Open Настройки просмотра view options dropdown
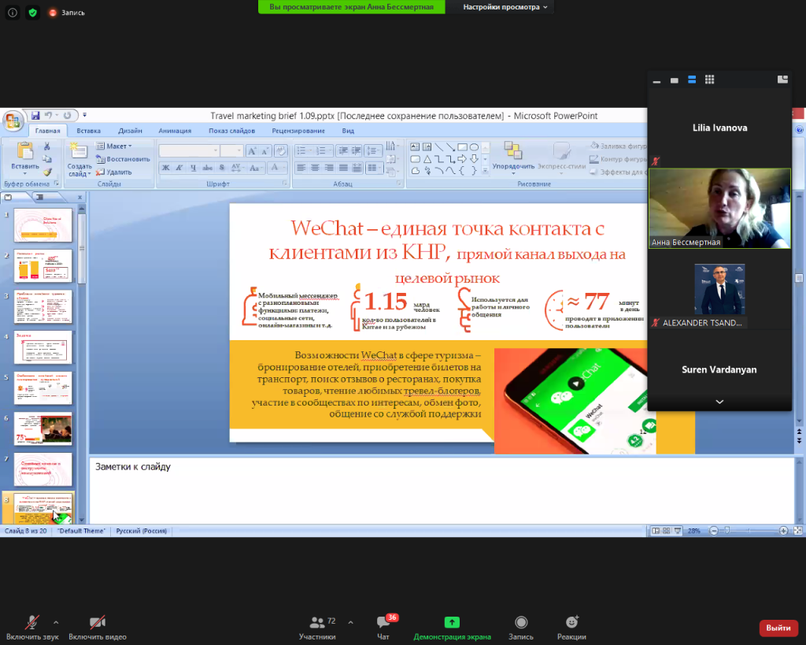Image resolution: width=806 pixels, height=645 pixels. pos(505,6)
